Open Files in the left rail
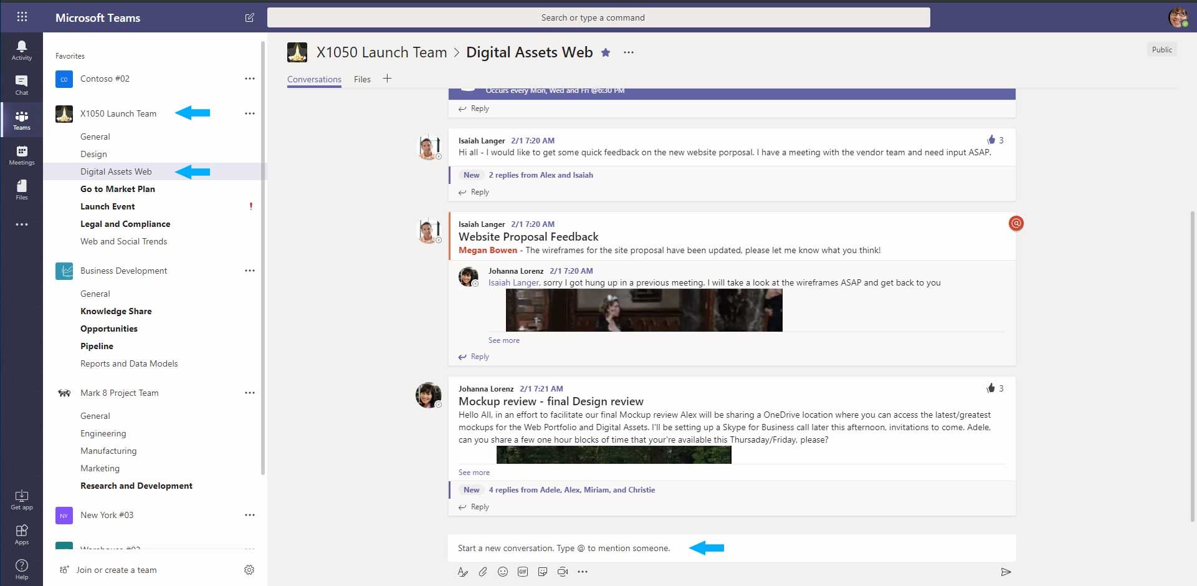Image resolution: width=1197 pixels, height=586 pixels. pyautogui.click(x=22, y=190)
